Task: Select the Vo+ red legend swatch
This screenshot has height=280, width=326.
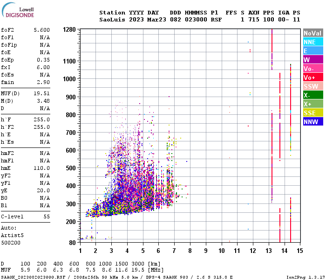Action: [x=313, y=77]
